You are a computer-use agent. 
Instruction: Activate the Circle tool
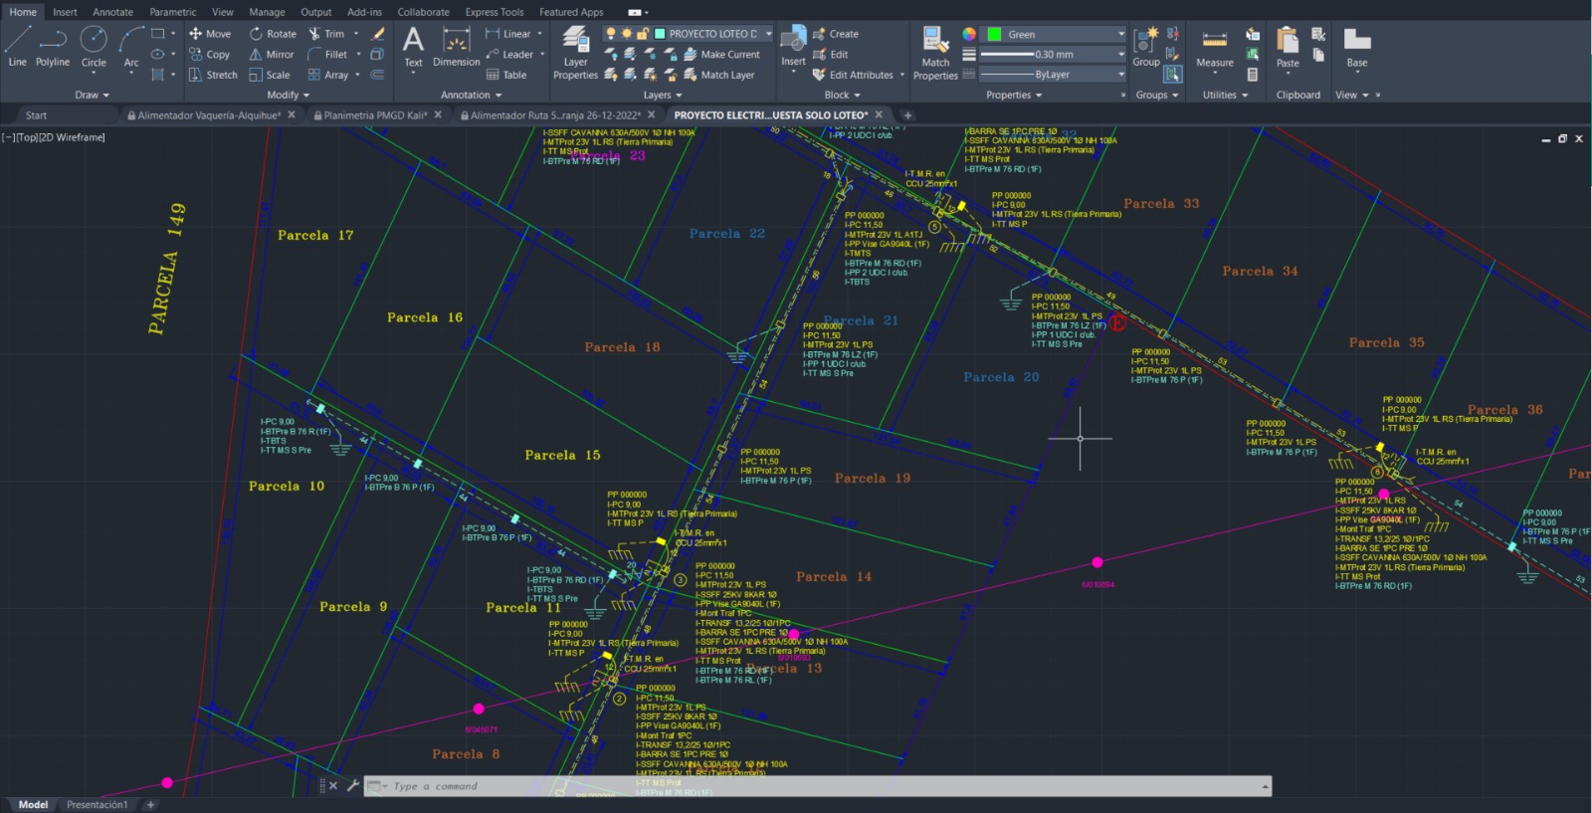(x=94, y=47)
